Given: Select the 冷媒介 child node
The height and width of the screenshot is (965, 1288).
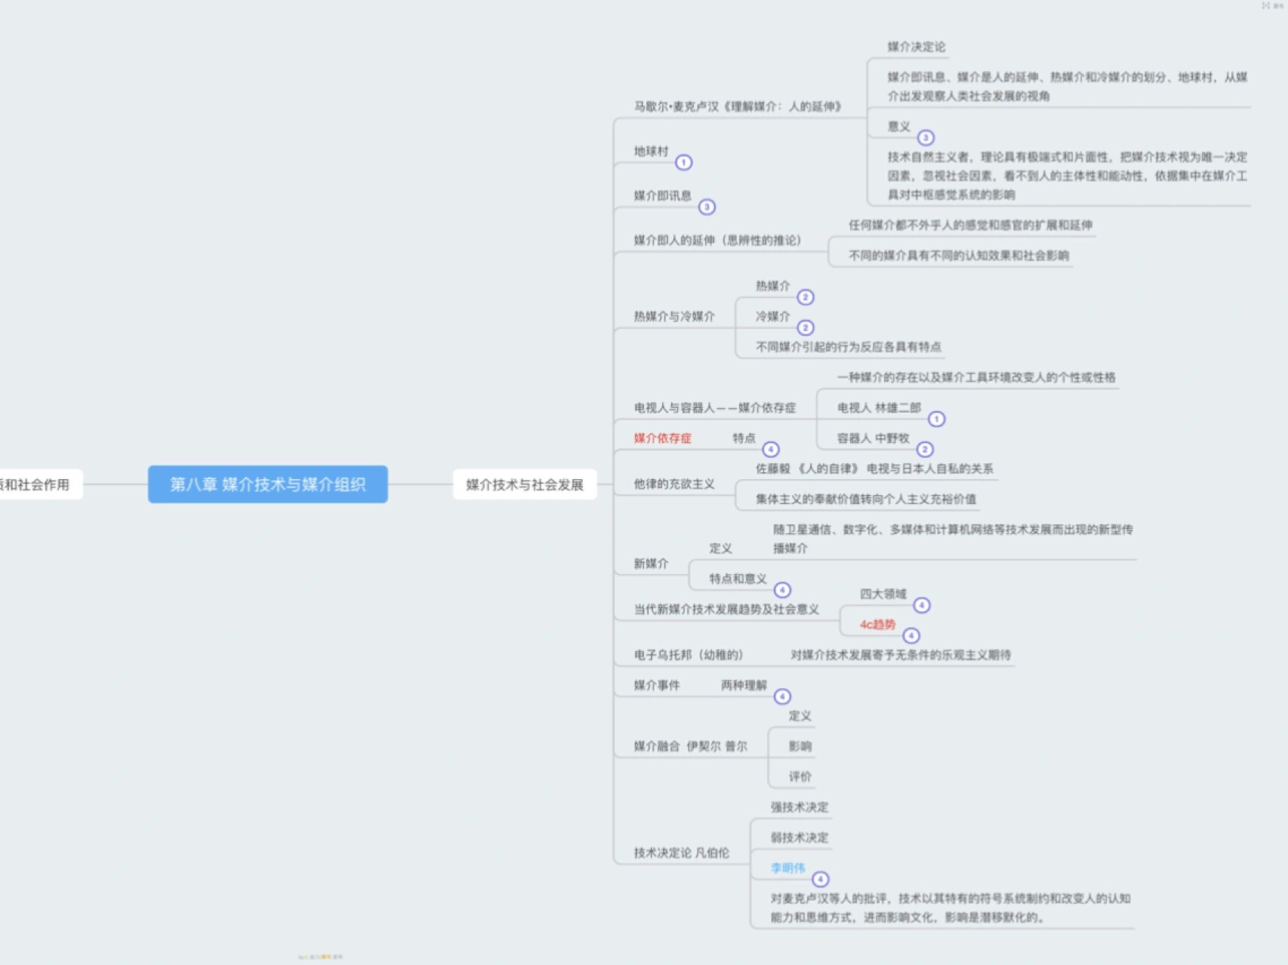Looking at the screenshot, I should 772,316.
